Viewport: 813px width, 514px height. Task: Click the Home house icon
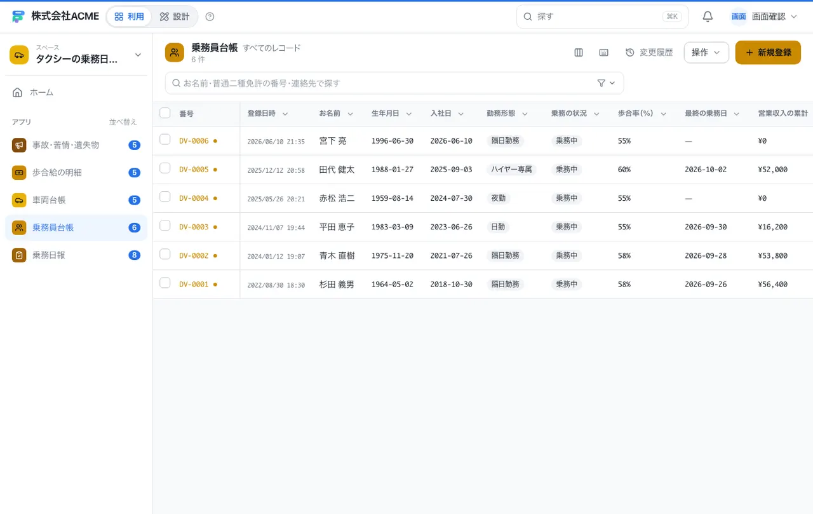click(18, 92)
